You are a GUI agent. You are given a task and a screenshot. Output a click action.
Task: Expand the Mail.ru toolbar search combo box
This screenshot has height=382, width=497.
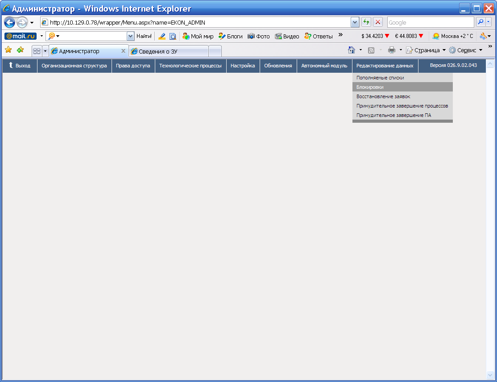(x=130, y=36)
